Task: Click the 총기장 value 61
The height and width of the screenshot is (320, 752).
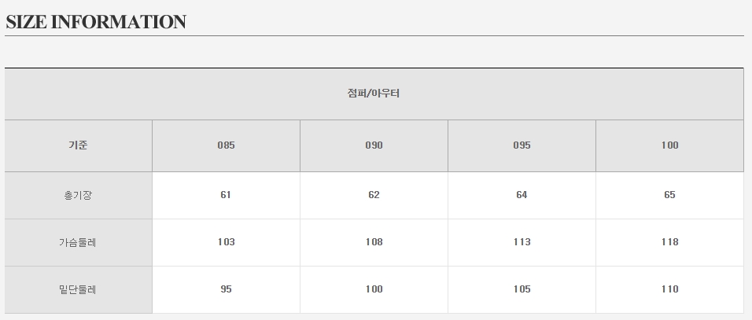Action: click(226, 195)
